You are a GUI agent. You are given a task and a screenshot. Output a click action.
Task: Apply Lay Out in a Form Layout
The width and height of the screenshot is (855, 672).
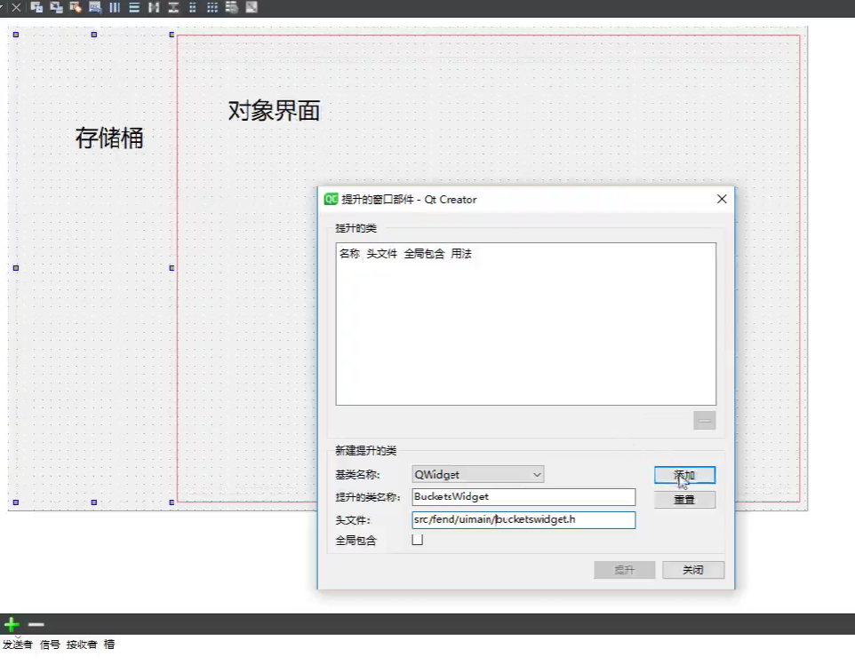pyautogui.click(x=193, y=8)
